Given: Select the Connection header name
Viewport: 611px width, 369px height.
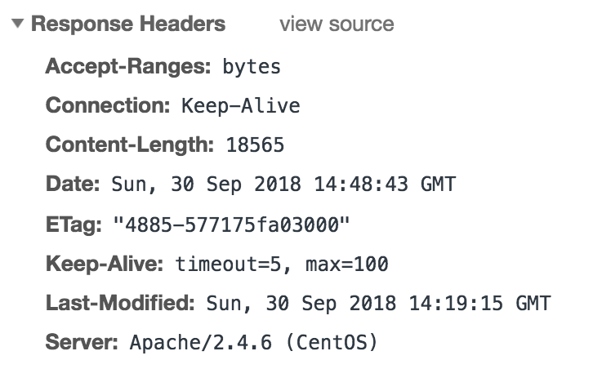Looking at the screenshot, I should 108,106.
